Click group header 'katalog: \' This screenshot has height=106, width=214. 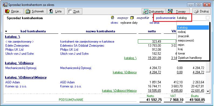click(x=13, y=37)
